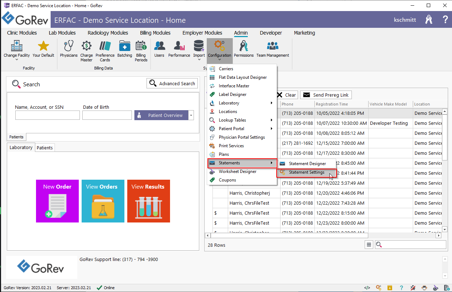Choose Carriers from Configuration menu
Image resolution: width=452 pixels, height=292 pixels.
[242, 69]
